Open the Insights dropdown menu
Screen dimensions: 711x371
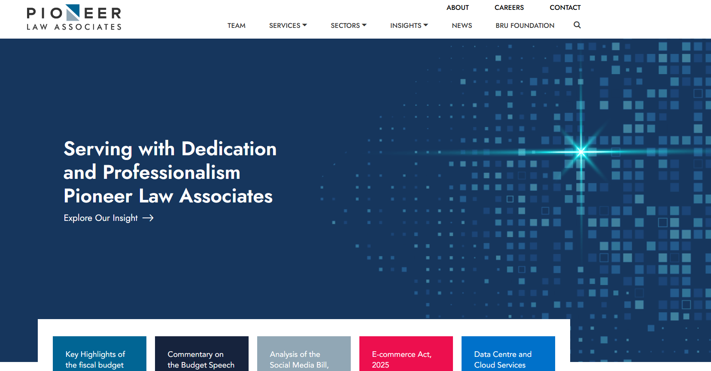click(x=409, y=25)
